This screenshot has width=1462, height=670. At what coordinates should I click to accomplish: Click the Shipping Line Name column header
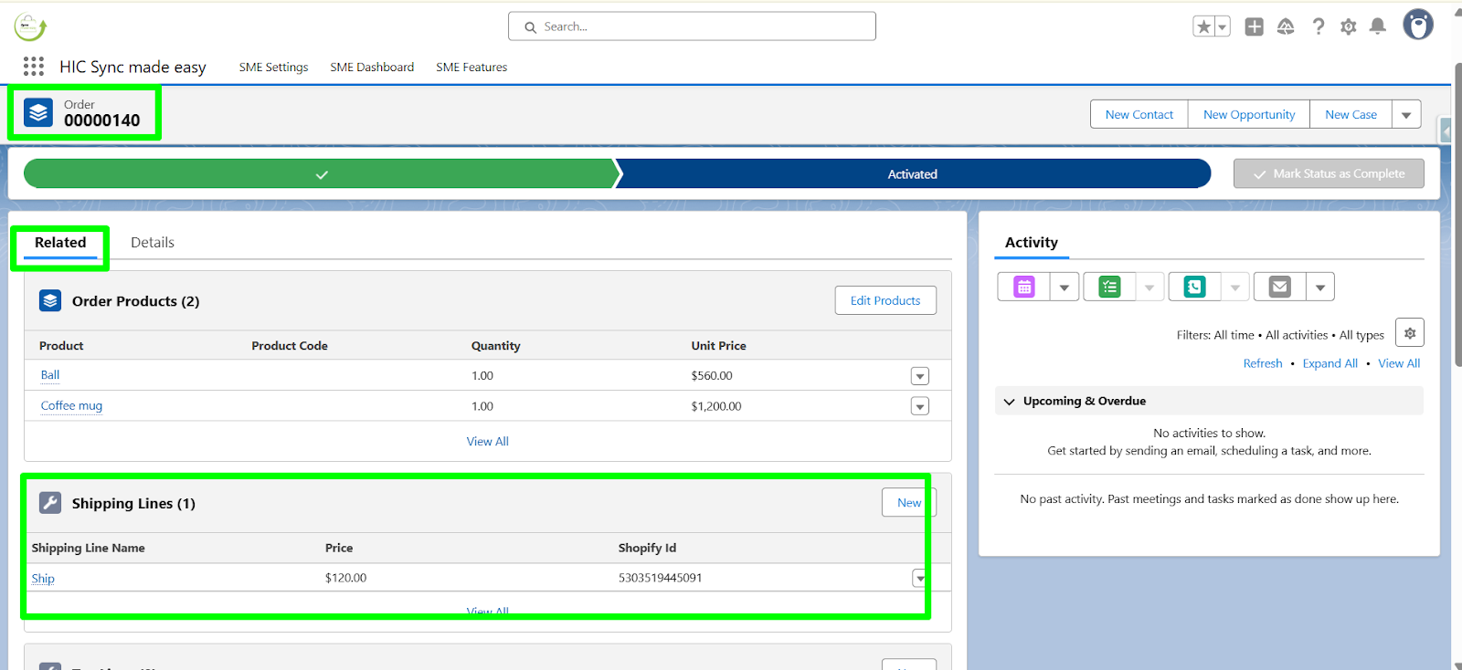point(89,548)
